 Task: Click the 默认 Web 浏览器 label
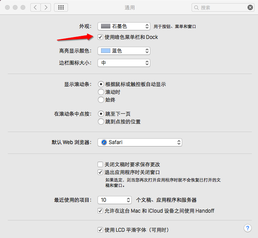[x=71, y=142]
